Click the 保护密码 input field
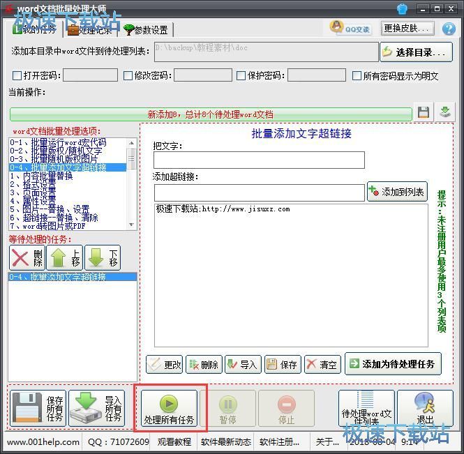This screenshot has height=454, width=464. (317, 75)
